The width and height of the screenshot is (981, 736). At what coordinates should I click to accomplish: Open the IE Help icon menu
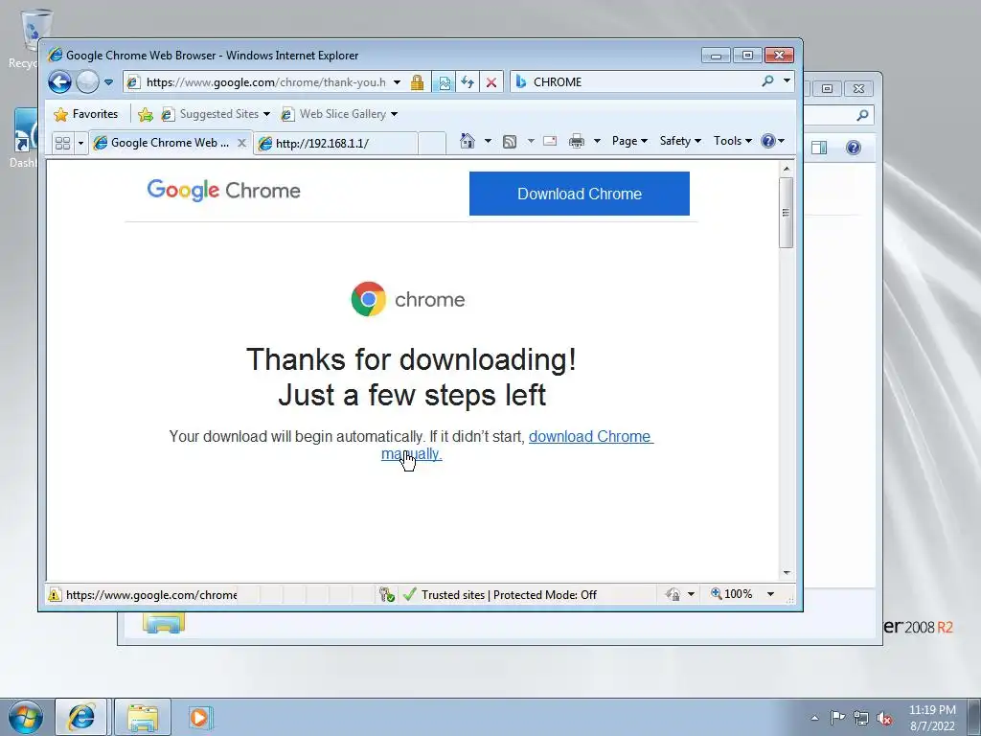point(772,141)
